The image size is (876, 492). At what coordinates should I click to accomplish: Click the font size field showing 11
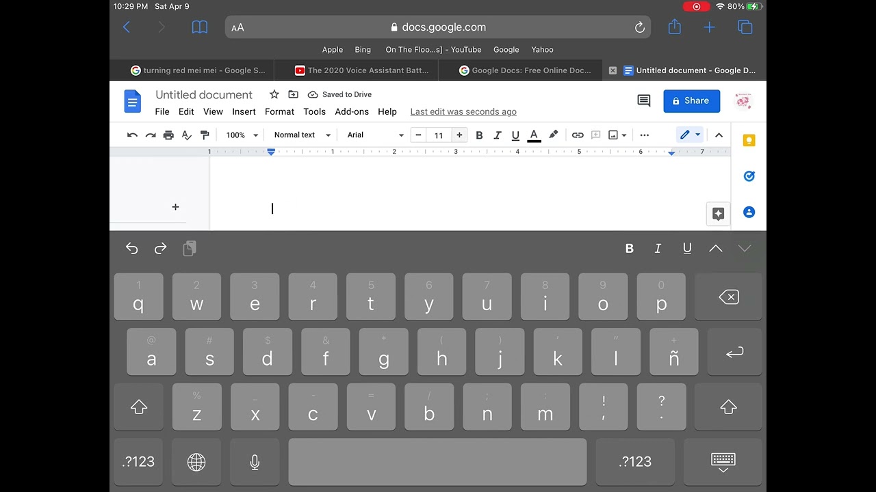[x=439, y=135]
